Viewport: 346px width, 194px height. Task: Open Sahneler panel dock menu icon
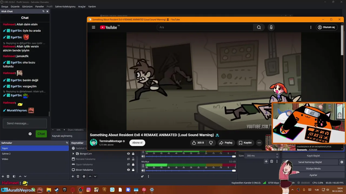(x=67, y=143)
